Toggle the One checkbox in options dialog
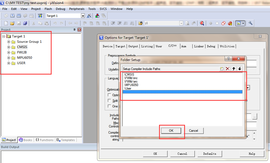This screenshot has height=163, width=270. pos(109,106)
